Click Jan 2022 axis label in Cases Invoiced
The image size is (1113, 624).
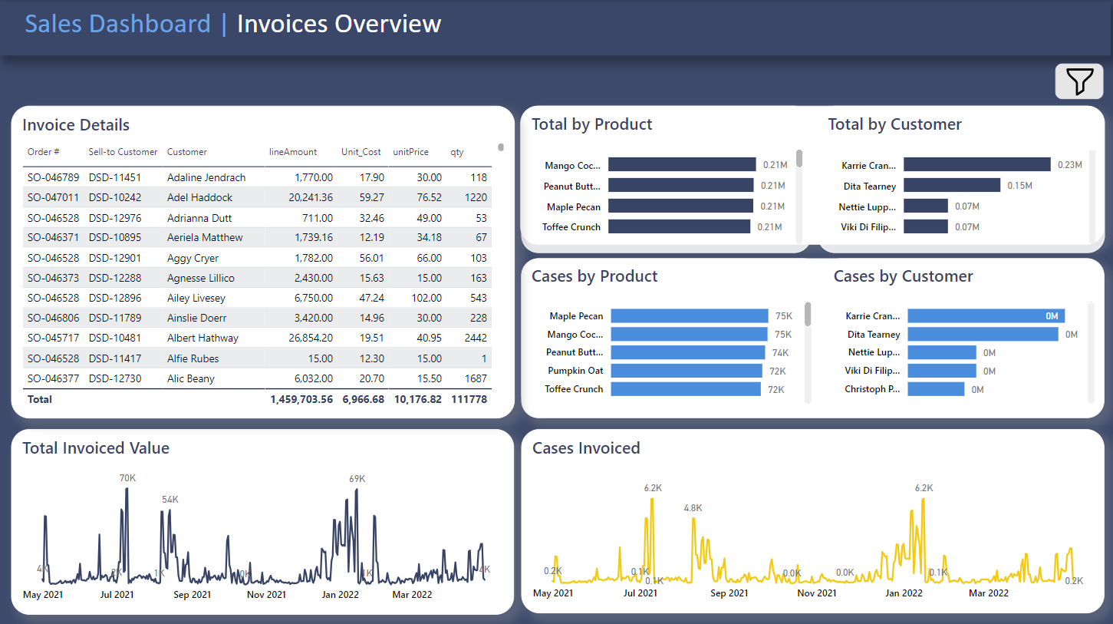click(904, 593)
